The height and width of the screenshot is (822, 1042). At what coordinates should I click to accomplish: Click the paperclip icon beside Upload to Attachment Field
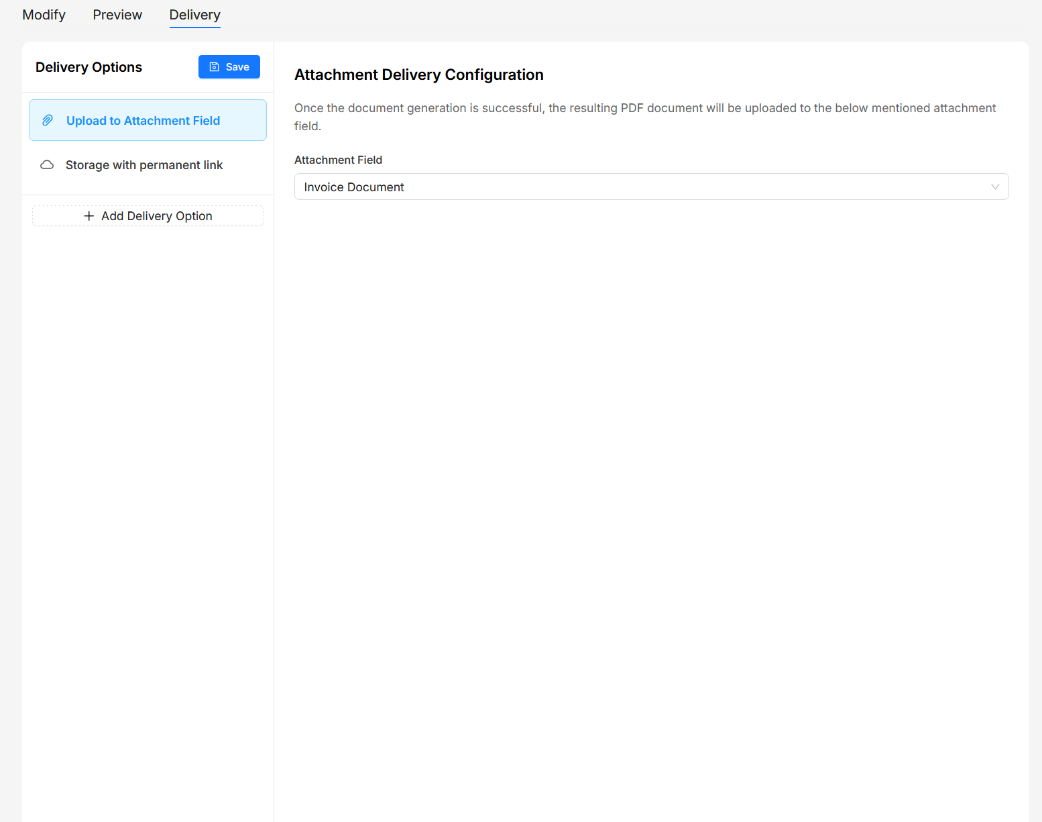[x=47, y=120]
